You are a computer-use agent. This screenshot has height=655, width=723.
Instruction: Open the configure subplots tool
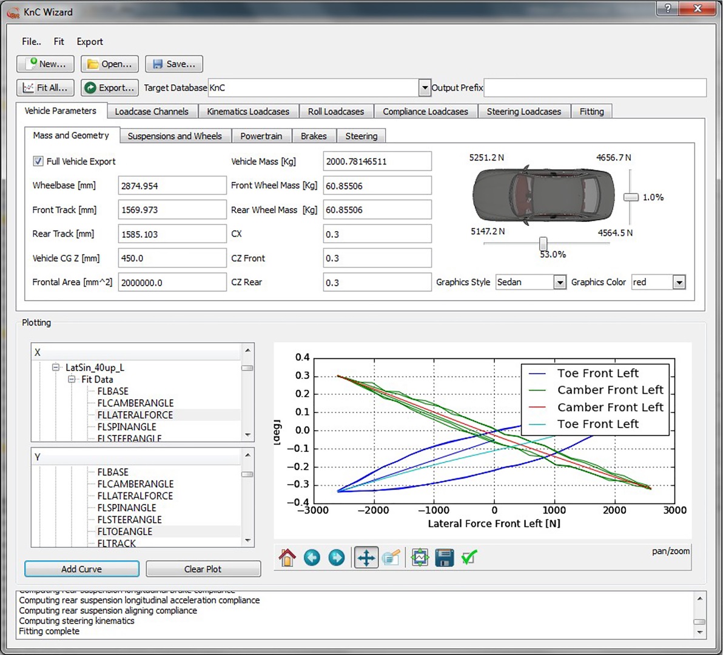[x=420, y=557]
